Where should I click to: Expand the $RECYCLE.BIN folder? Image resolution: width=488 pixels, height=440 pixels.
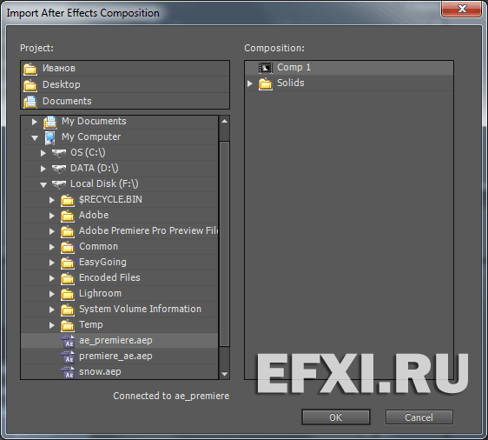click(52, 200)
